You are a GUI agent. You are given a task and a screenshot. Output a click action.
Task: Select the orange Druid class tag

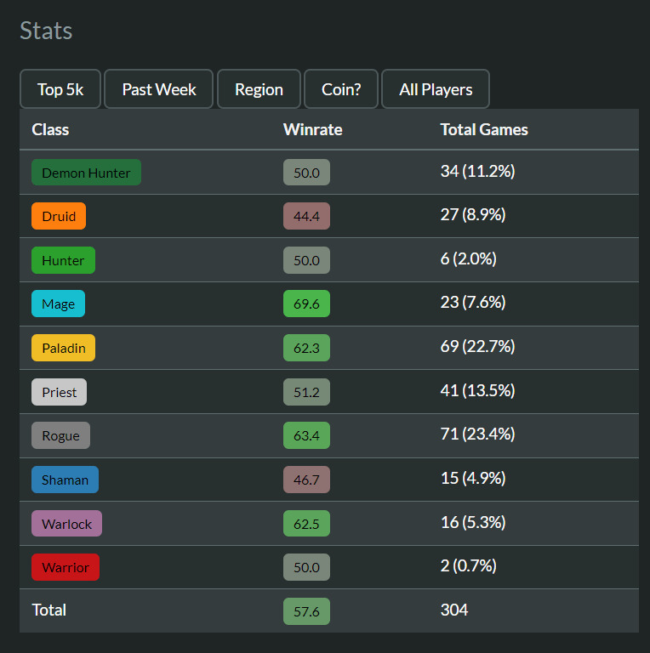tap(59, 217)
